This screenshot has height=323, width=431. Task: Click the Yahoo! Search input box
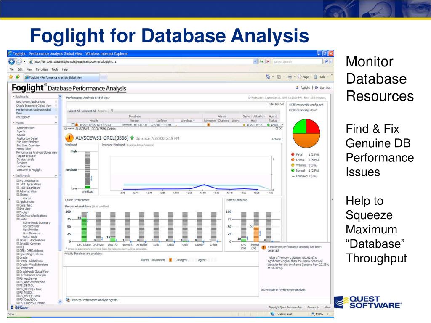click(298, 61)
